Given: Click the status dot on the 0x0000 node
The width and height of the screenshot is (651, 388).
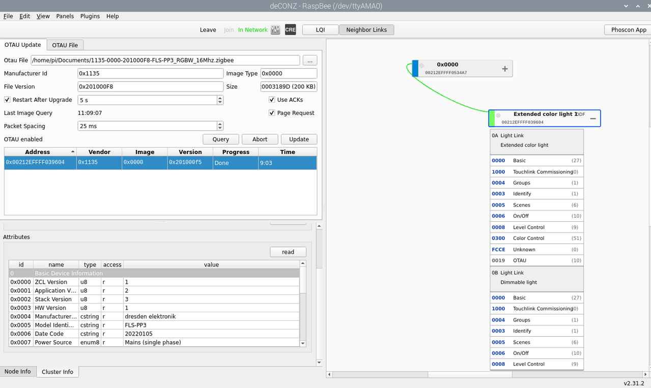Looking at the screenshot, I should click(421, 66).
